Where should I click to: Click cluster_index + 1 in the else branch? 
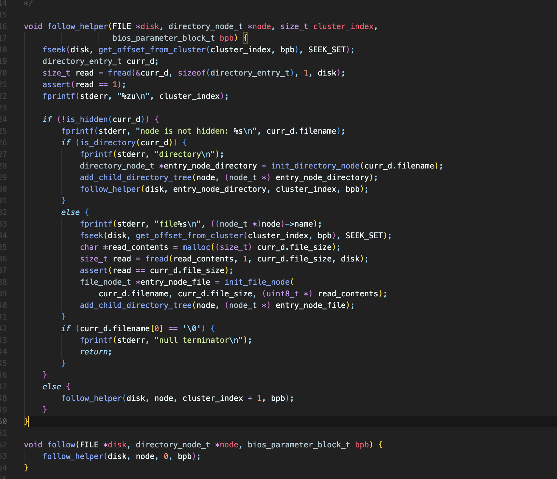point(222,398)
